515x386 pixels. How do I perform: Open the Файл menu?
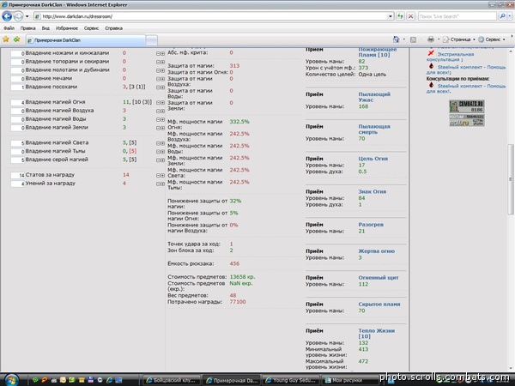pos(9,28)
